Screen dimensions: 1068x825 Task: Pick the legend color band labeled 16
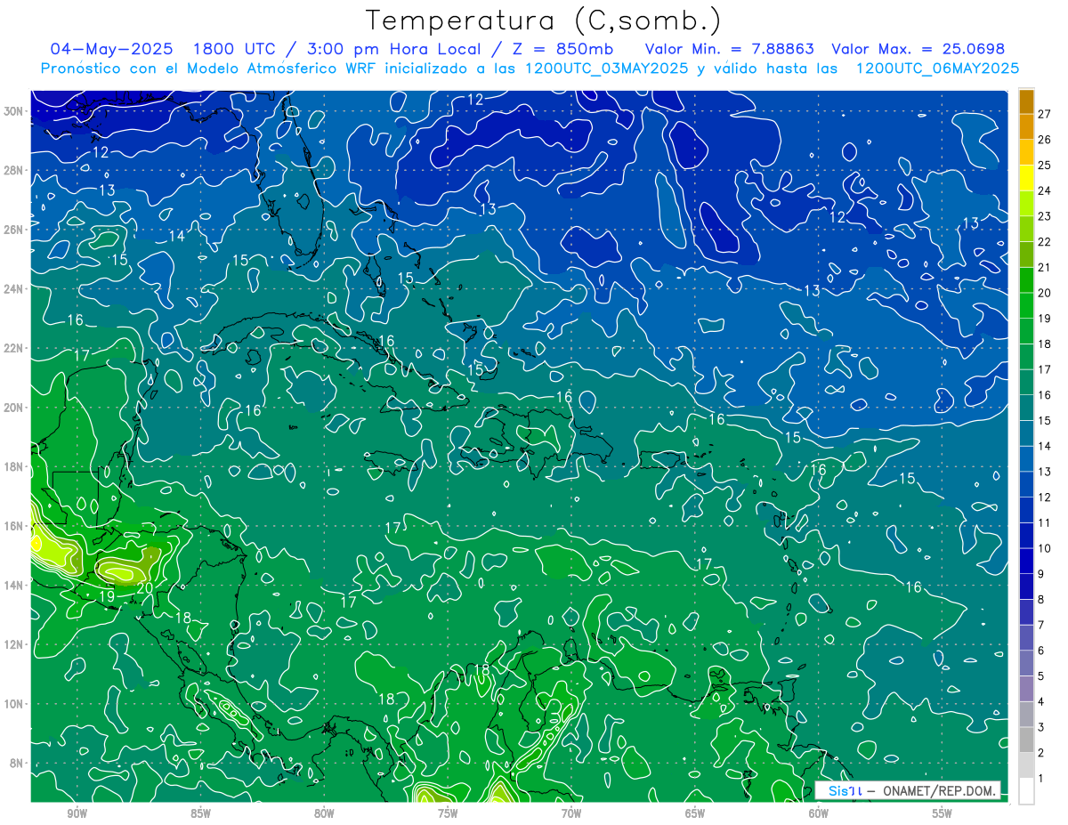coord(1026,383)
